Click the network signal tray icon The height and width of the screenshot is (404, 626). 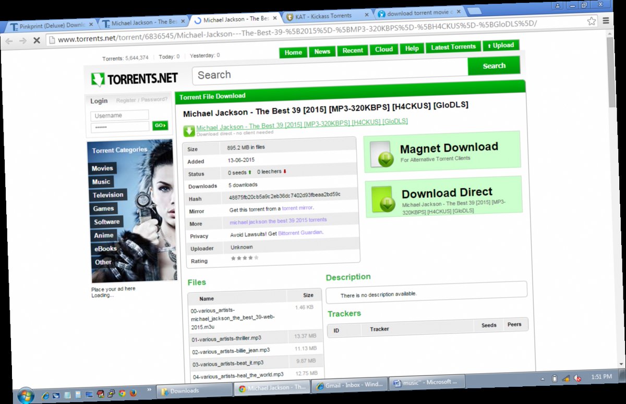pos(566,377)
